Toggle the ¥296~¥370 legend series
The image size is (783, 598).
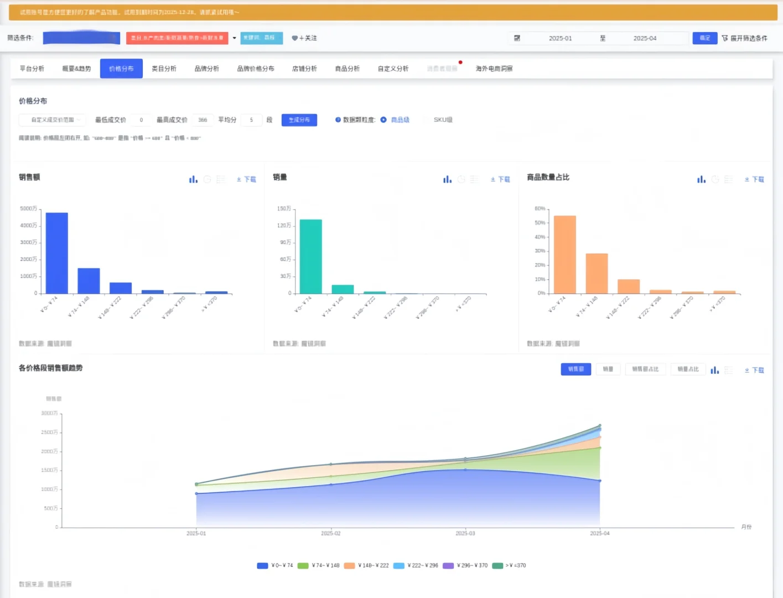tap(465, 565)
